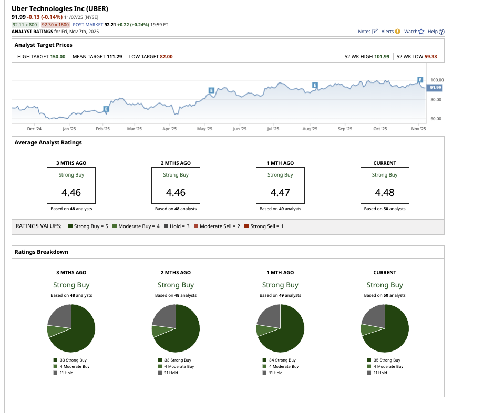Open the Help question mark icon
This screenshot has height=413, width=494.
pyautogui.click(x=441, y=32)
